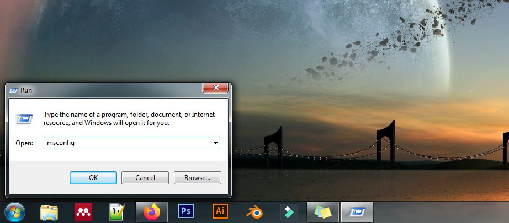
Task: Launch Adobe Illustrator from the taskbar
Action: [220, 211]
